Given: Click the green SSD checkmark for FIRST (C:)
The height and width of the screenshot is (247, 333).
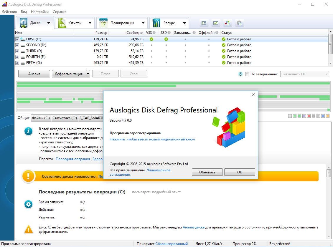Looking at the screenshot, I should [x=166, y=39].
